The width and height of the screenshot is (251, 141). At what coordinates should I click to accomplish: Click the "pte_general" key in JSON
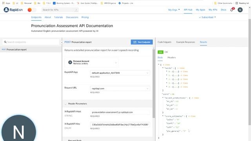(x=173, y=131)
